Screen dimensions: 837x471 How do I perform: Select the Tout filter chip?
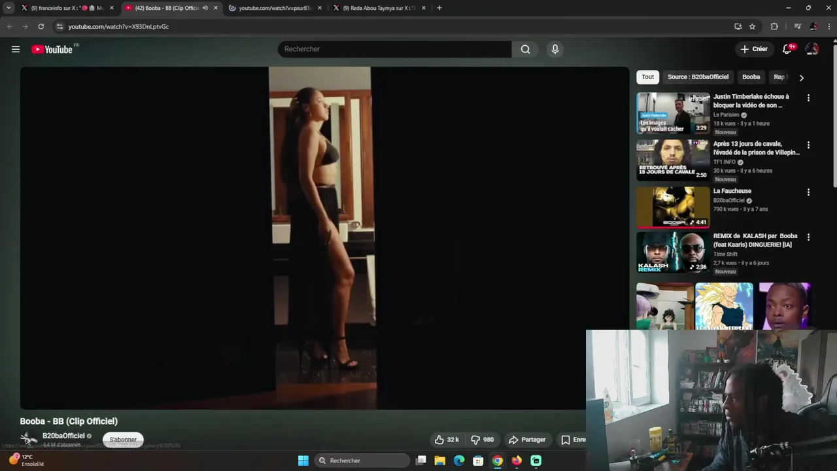pos(647,77)
